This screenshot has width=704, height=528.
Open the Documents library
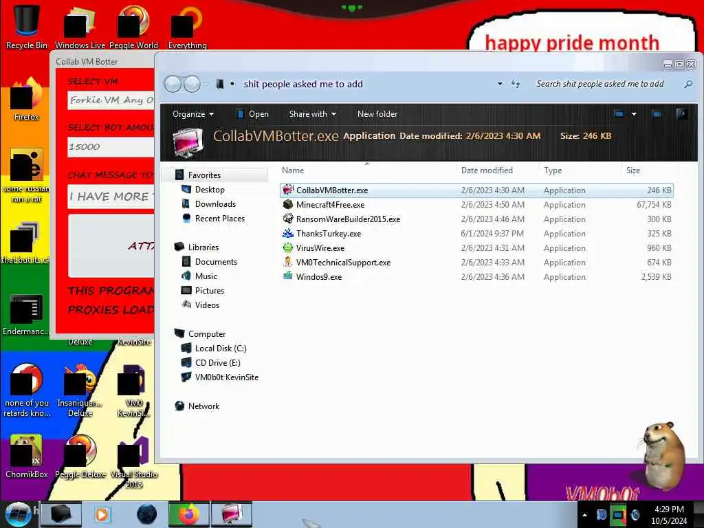pyautogui.click(x=216, y=262)
